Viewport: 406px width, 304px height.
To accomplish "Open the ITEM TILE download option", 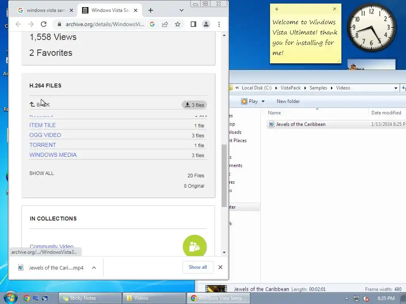I will click(42, 125).
